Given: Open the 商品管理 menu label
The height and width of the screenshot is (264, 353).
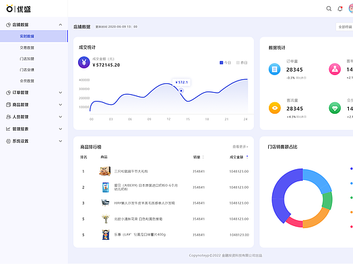Looking at the screenshot, I should [20, 105].
